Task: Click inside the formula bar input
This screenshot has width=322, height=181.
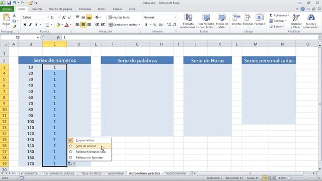Action: [x=190, y=37]
